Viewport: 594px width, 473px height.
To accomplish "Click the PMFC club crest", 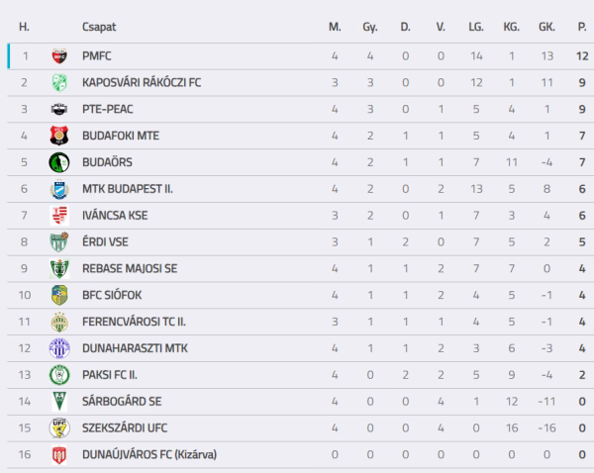I will coord(59,56).
